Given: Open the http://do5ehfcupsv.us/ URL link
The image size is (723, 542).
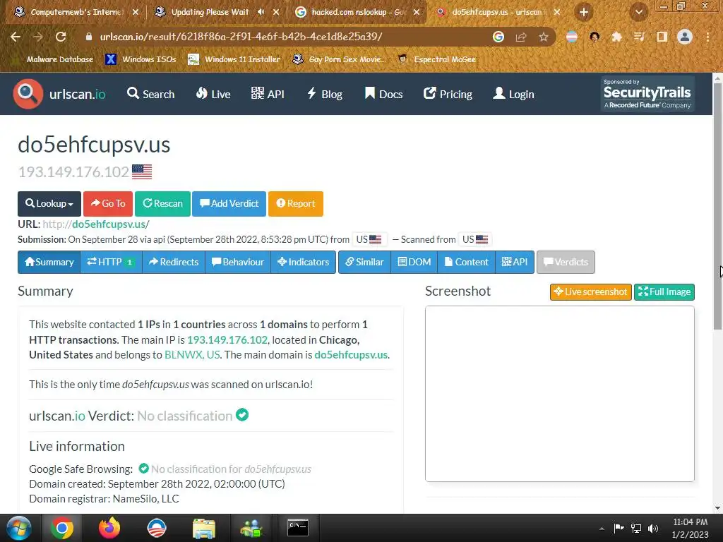Looking at the screenshot, I should (95, 224).
